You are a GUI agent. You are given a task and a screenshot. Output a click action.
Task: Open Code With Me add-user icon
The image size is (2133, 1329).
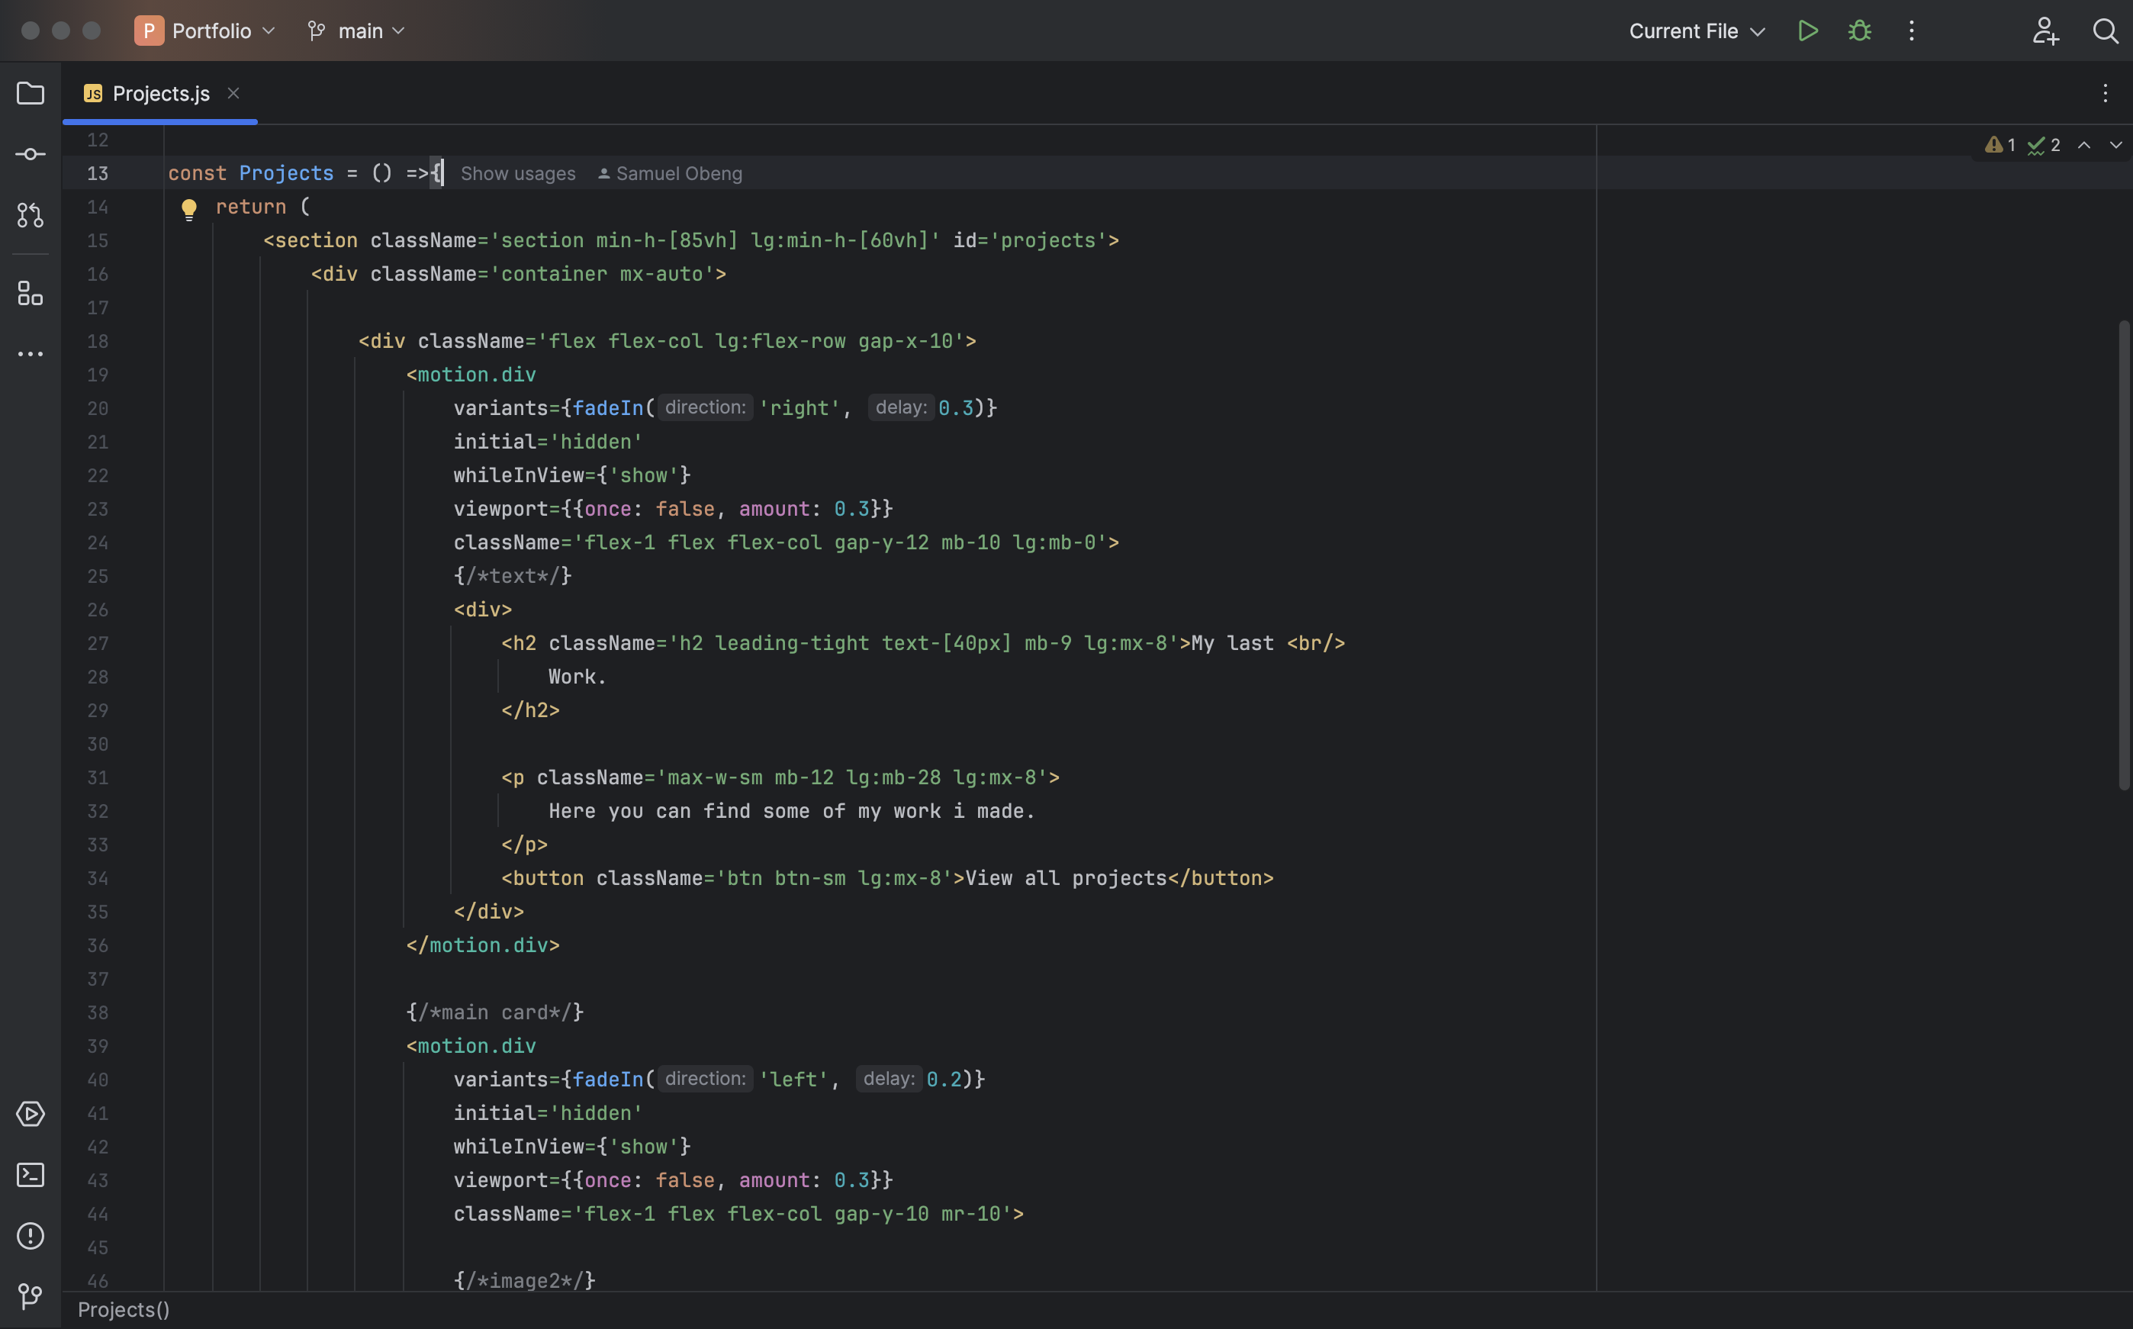[2045, 31]
